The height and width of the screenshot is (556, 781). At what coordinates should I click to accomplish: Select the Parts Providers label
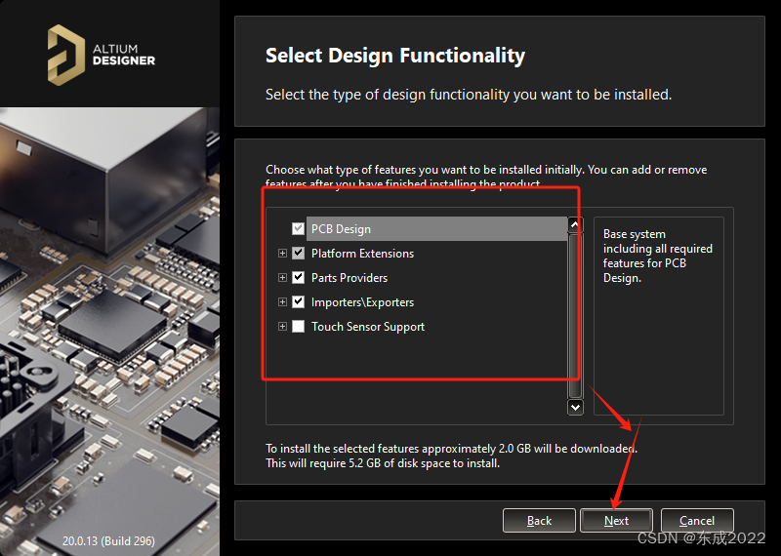click(349, 278)
